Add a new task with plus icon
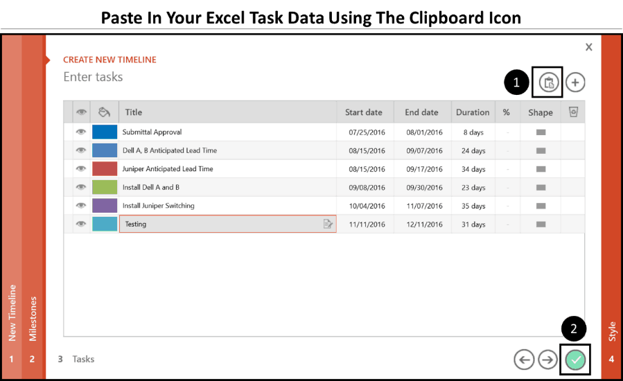 (x=575, y=82)
